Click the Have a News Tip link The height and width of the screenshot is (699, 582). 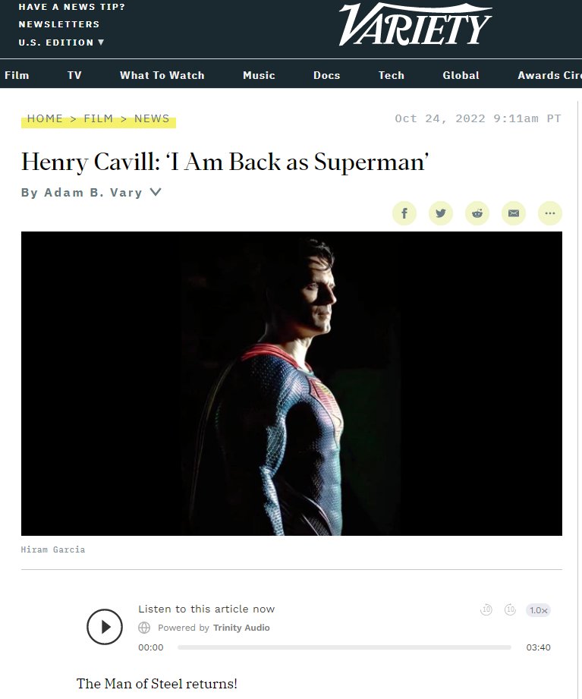[x=72, y=7]
